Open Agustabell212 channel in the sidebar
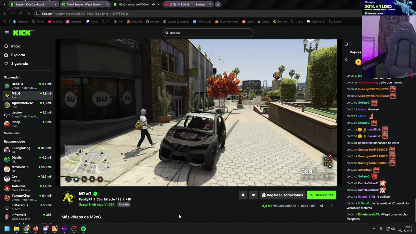This screenshot has height=234, width=416. (28, 105)
